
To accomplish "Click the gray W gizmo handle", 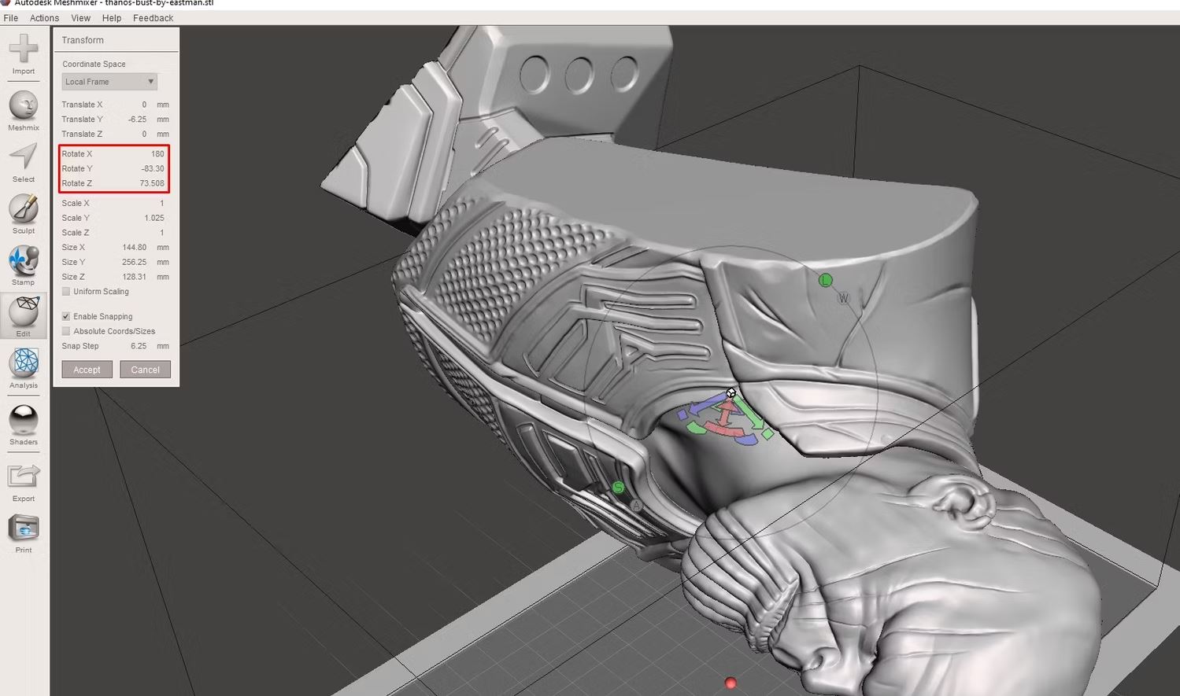I will pyautogui.click(x=844, y=298).
